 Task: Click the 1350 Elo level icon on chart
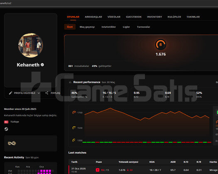tap(74, 140)
